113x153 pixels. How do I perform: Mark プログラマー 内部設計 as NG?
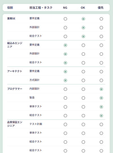65,89
